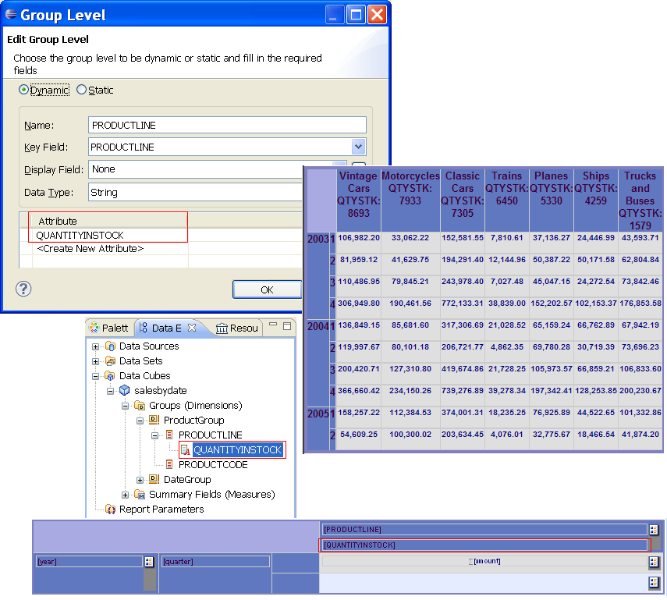Click the PRODUCTCODE level icon

click(x=169, y=464)
